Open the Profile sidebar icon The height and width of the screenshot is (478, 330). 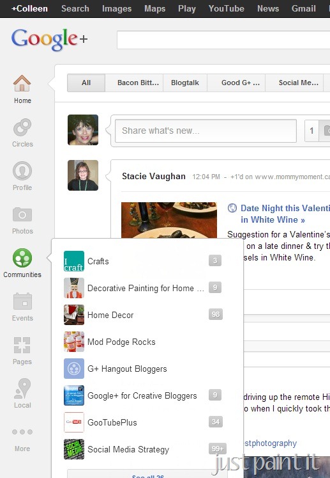pyautogui.click(x=22, y=171)
